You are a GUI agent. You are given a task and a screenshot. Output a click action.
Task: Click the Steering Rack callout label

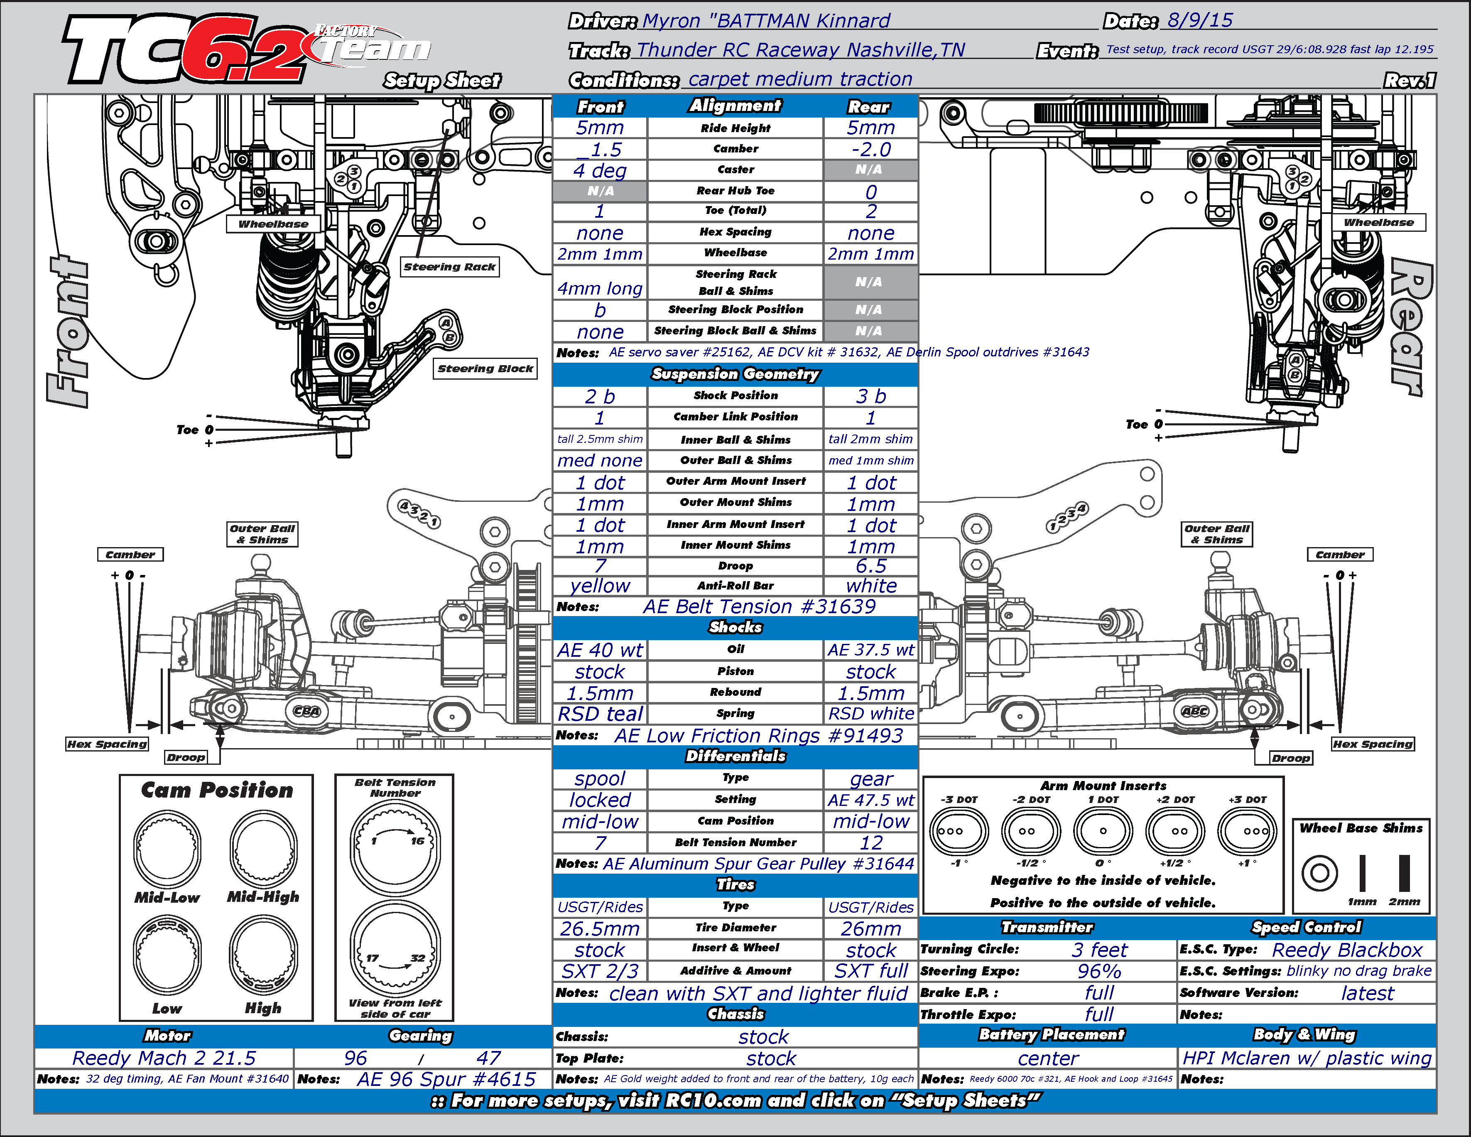(450, 267)
